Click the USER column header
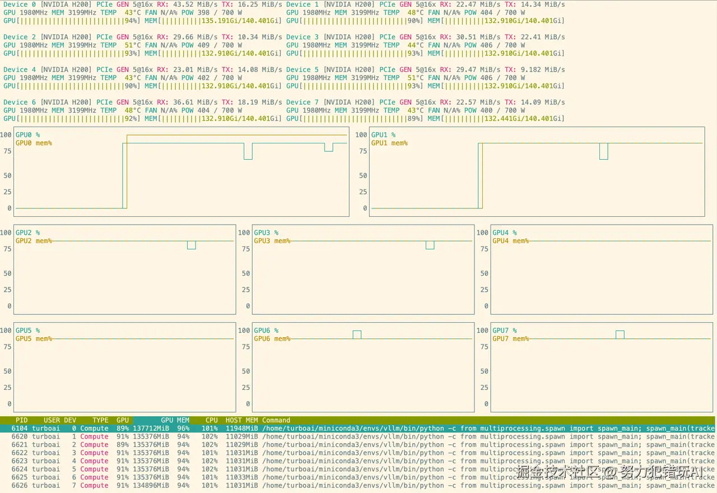The width and height of the screenshot is (717, 493). click(x=52, y=420)
